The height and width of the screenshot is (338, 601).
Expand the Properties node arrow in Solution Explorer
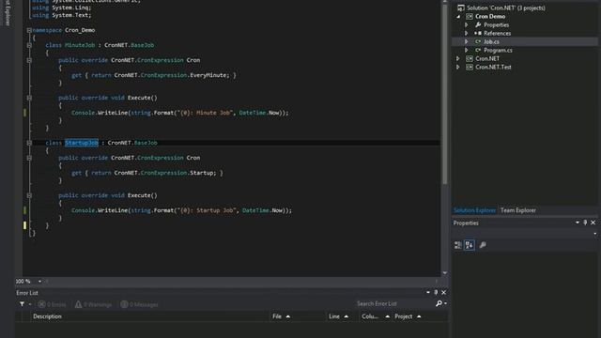(x=467, y=25)
